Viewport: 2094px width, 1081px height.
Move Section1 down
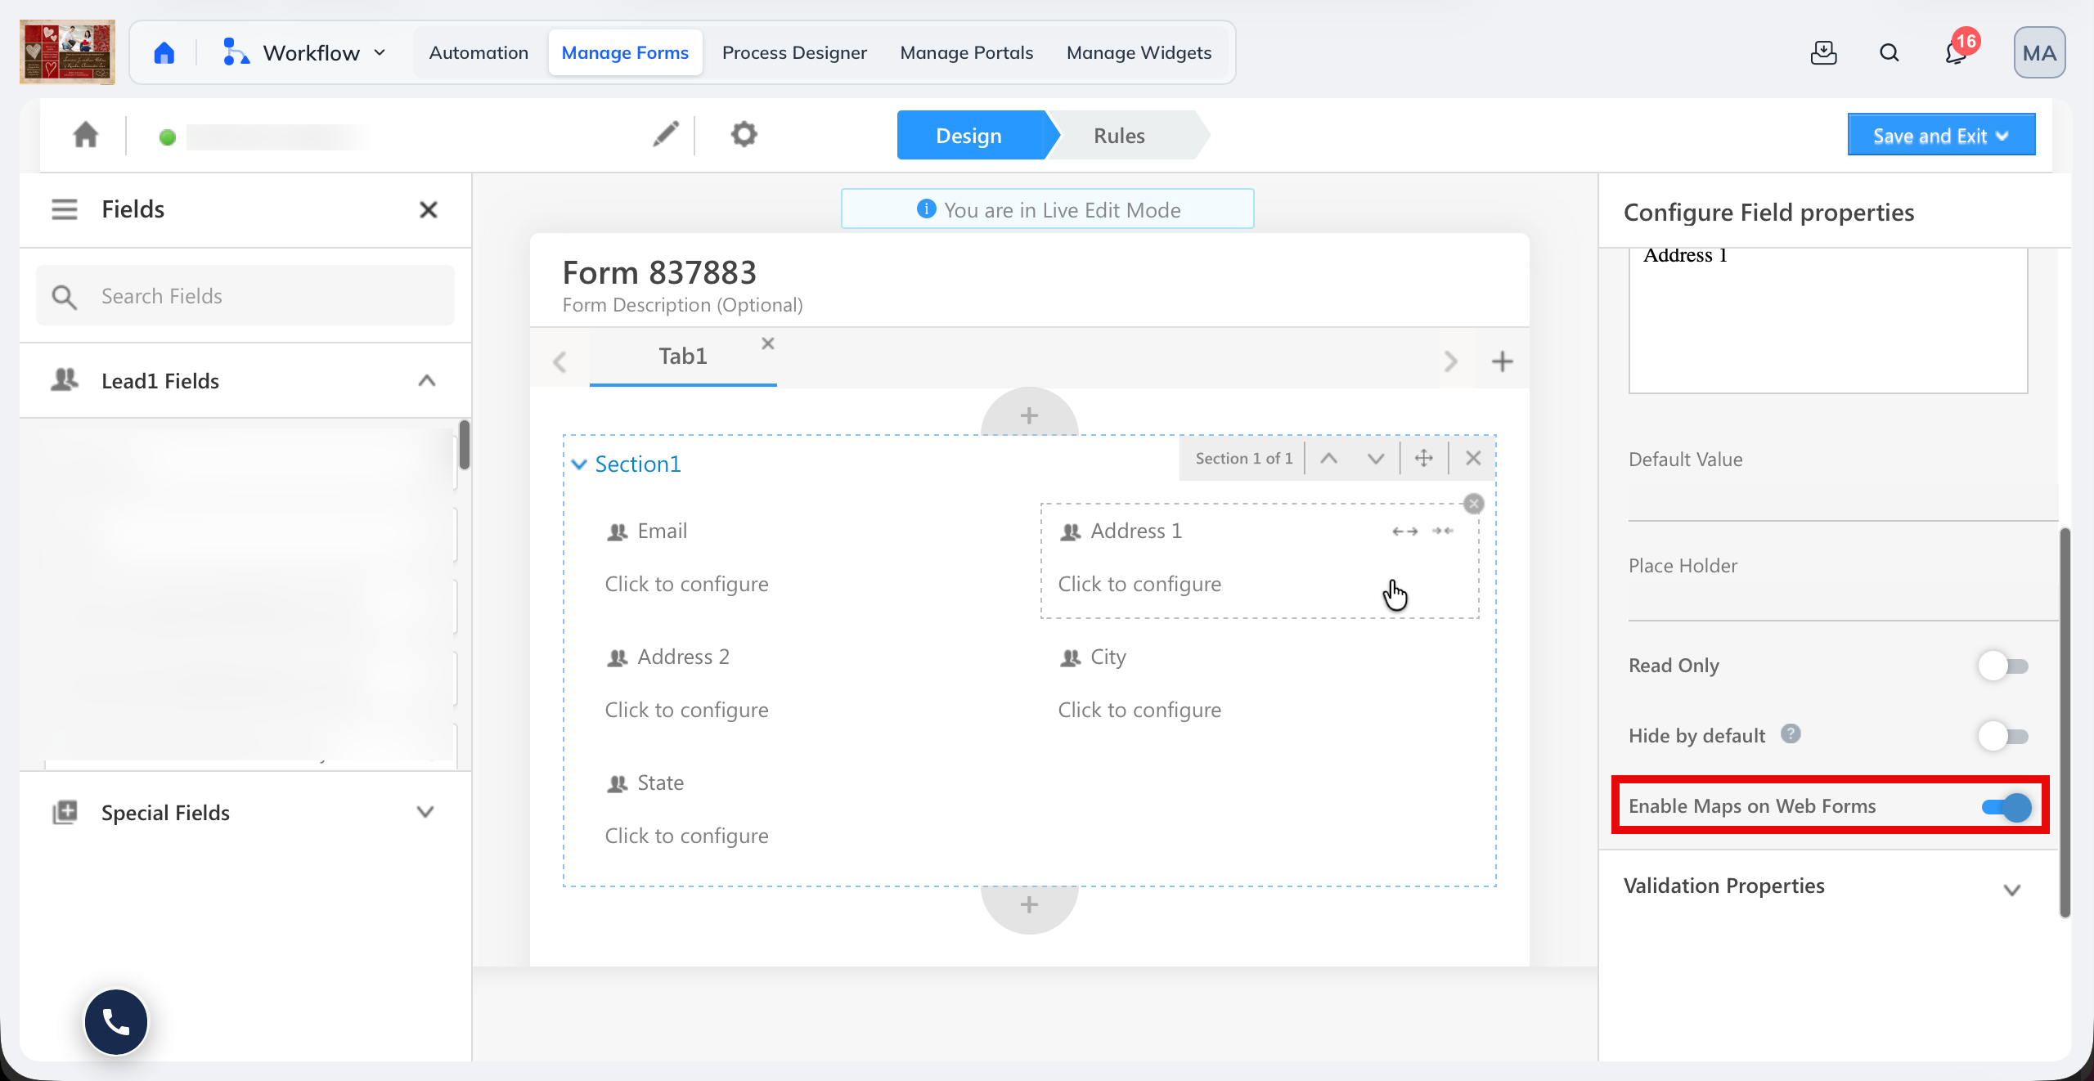[x=1376, y=459]
